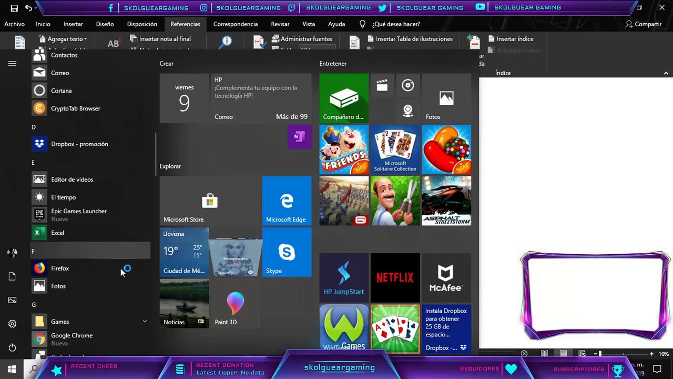Collapse the Word ribbon with the chevron

click(x=666, y=73)
